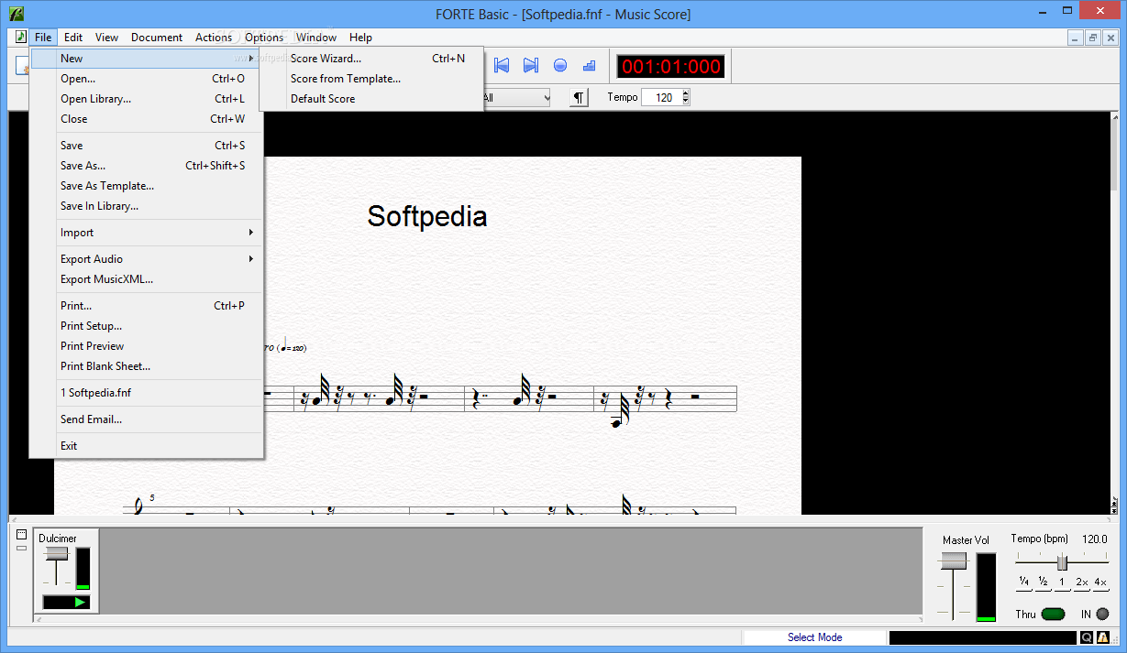
Task: Click the red 001:01:000 time counter
Action: (671, 66)
